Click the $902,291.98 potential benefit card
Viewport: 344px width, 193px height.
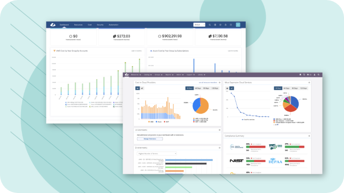(170, 37)
